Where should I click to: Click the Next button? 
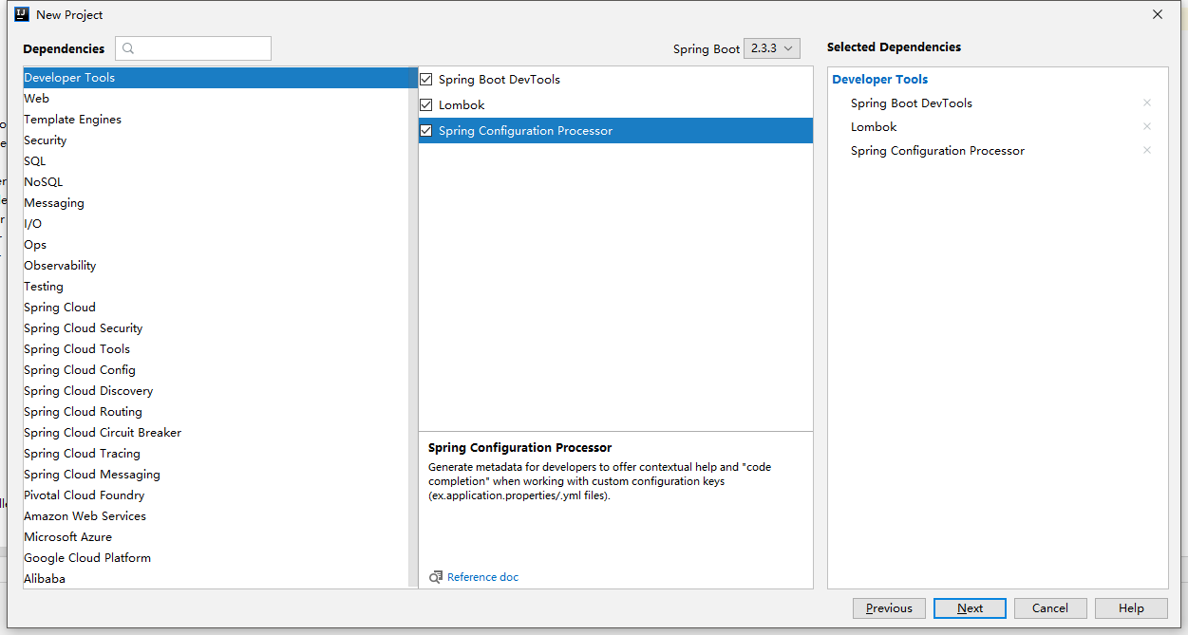point(970,608)
